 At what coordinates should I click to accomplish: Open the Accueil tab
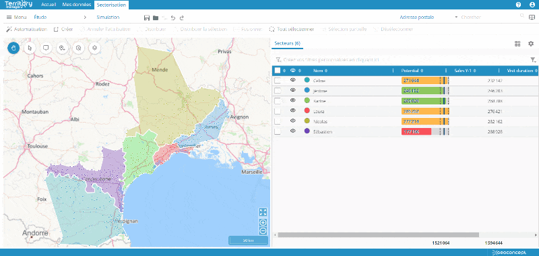point(48,5)
